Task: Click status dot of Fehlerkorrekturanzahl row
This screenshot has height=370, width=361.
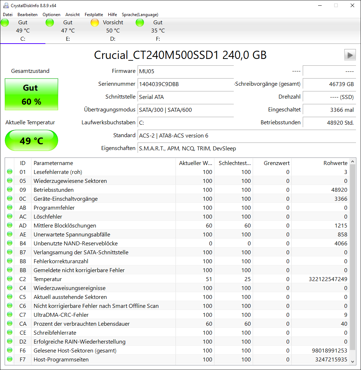Action: (10, 261)
